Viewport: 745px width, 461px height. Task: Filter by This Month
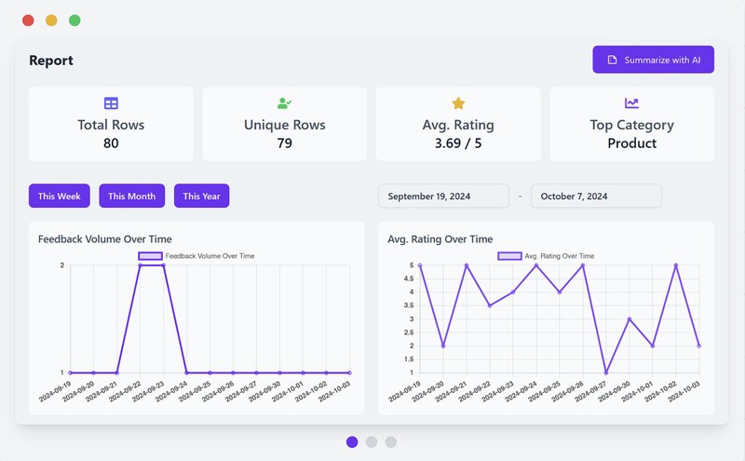pos(131,196)
